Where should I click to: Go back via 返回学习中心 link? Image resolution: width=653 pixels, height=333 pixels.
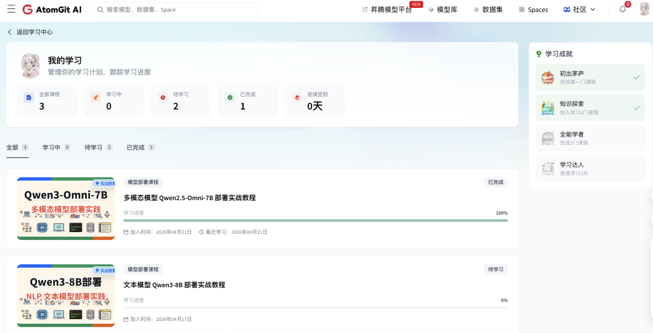click(30, 32)
